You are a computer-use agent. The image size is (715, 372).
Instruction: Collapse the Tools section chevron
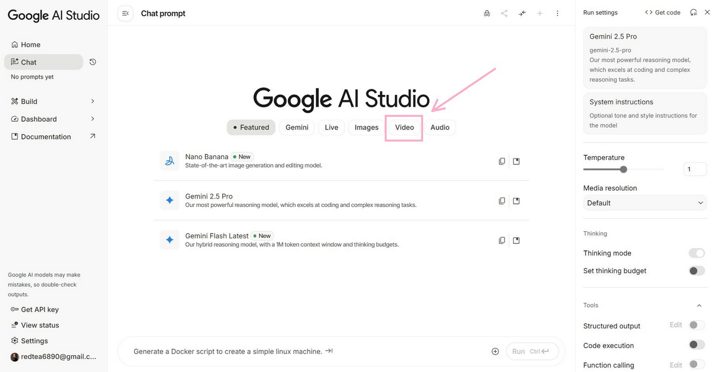pos(699,305)
